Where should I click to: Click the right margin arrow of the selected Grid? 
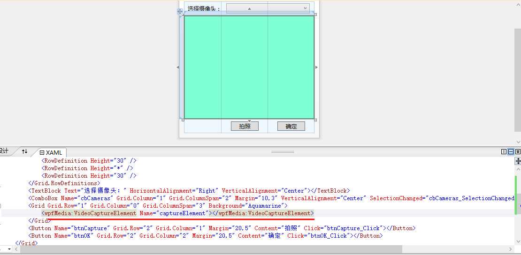(x=316, y=67)
